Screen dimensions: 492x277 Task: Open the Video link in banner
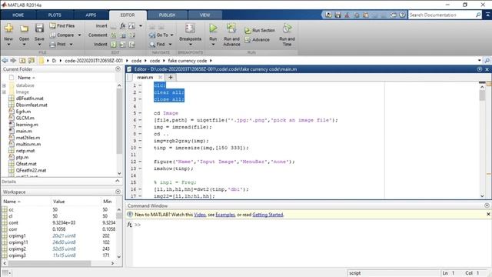tap(200, 215)
